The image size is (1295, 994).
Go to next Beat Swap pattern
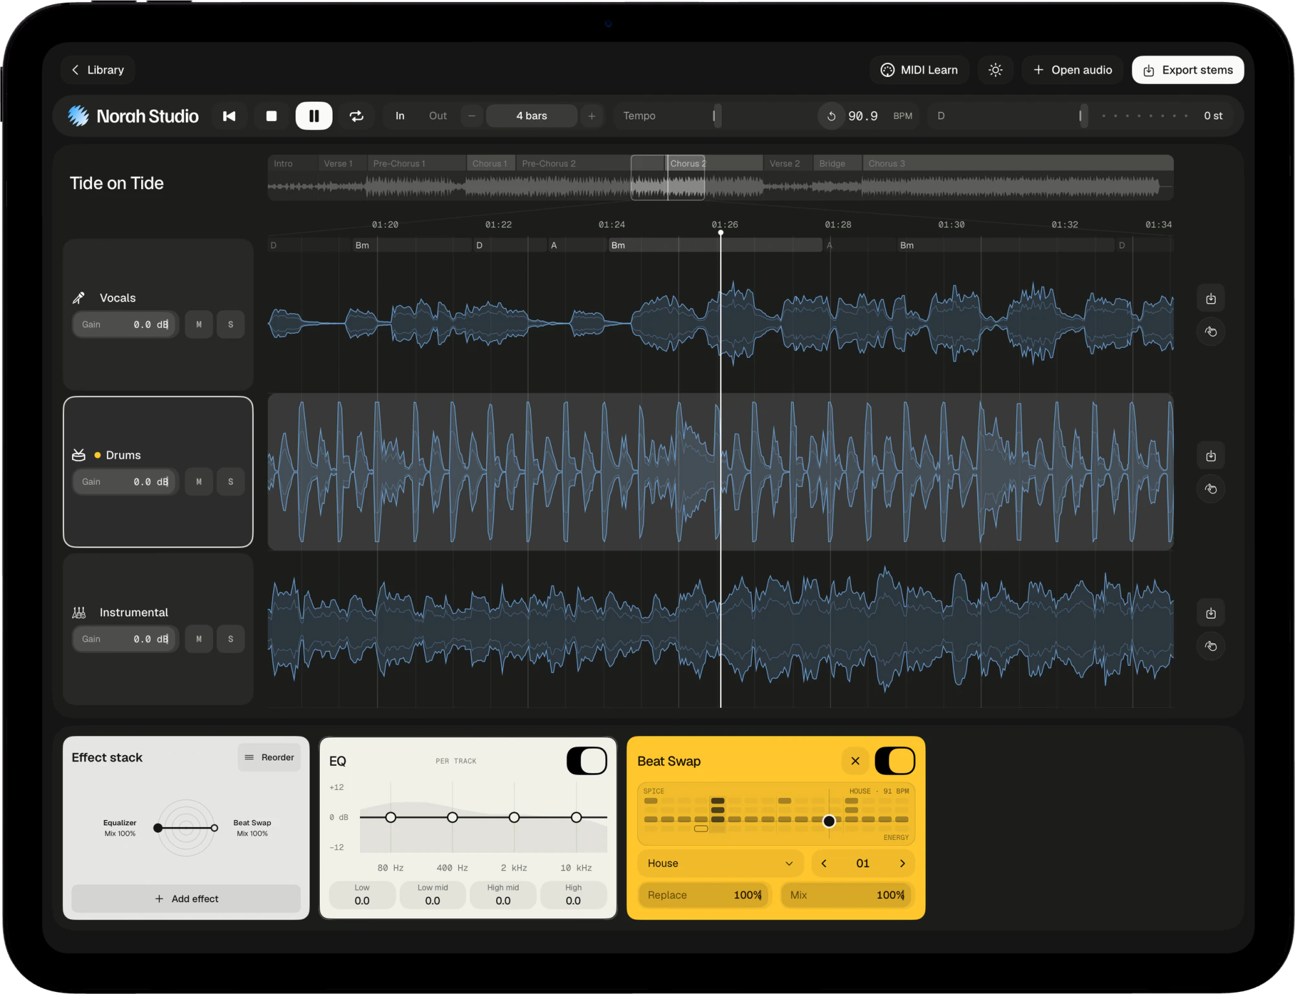point(902,863)
